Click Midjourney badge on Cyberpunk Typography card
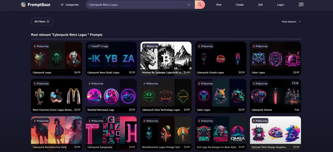The image size is (333, 152). click(96, 121)
